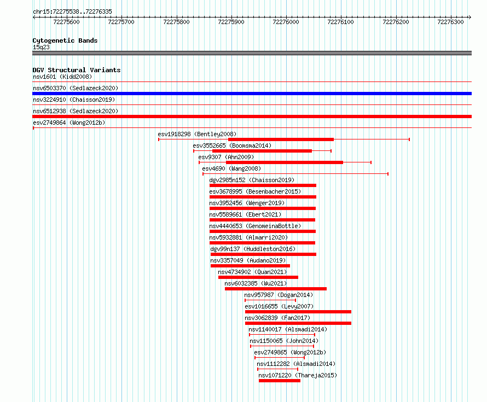This screenshot has width=487, height=402.
Task: Open nsv1112282 (Alsmadi2014) label
Action: [x=296, y=364]
